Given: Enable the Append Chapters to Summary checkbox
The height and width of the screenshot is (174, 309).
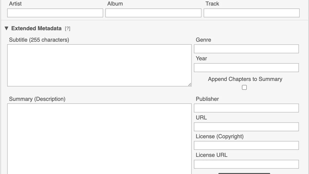Looking at the screenshot, I should [x=244, y=87].
